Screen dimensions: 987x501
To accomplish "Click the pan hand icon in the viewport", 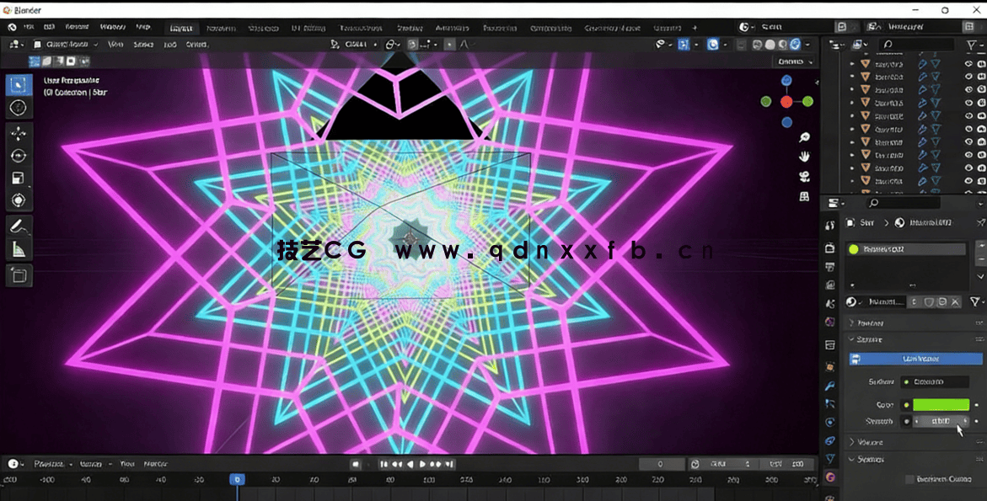I will tap(804, 157).
